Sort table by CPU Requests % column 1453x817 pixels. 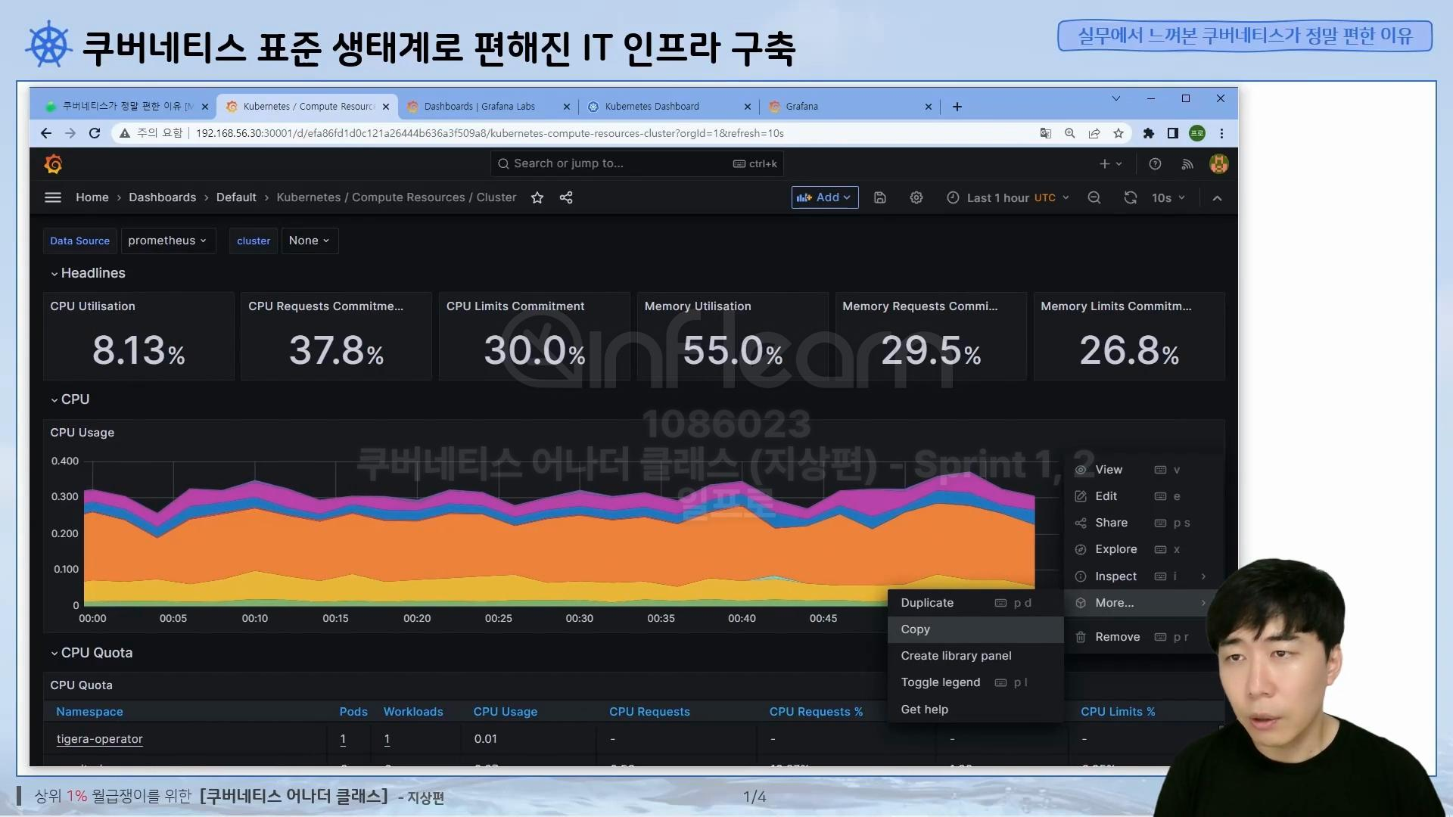tap(816, 712)
